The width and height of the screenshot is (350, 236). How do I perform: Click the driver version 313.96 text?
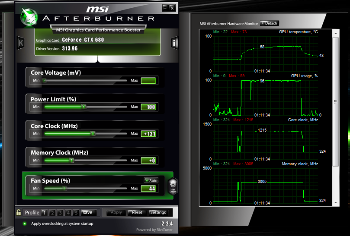click(70, 48)
